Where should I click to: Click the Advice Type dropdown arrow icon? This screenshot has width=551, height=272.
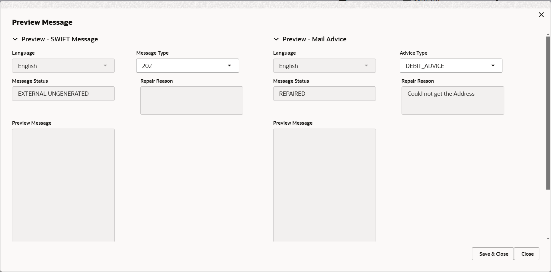pyautogui.click(x=493, y=66)
